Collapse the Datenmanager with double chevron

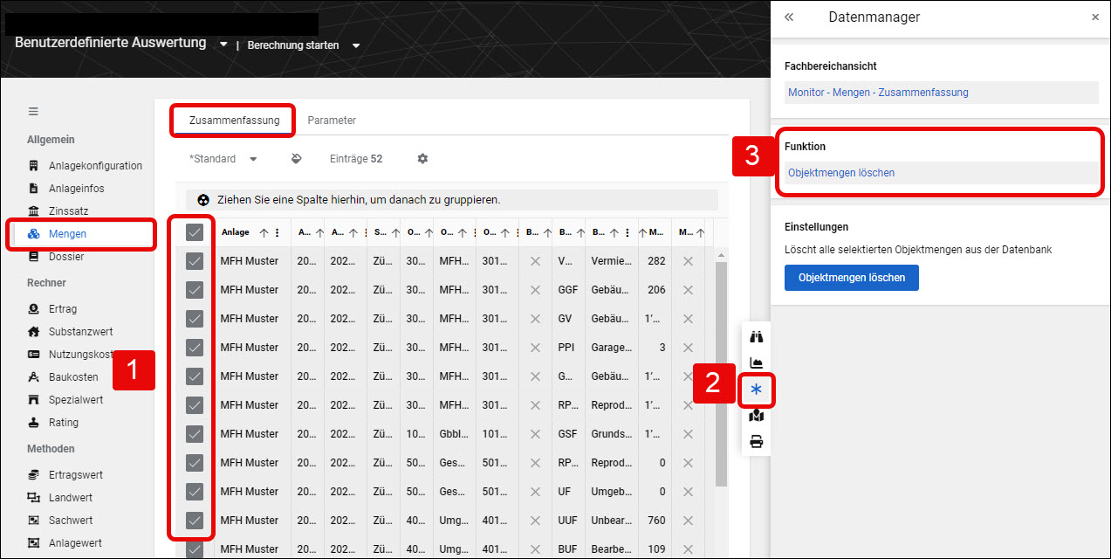(789, 17)
